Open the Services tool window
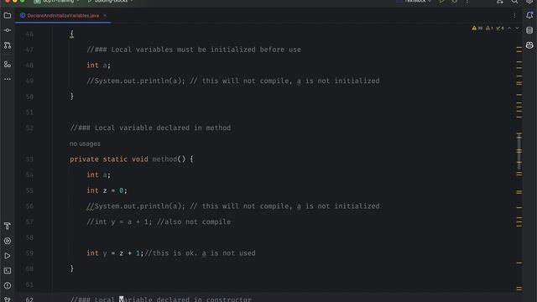The image size is (537, 302). [8, 241]
